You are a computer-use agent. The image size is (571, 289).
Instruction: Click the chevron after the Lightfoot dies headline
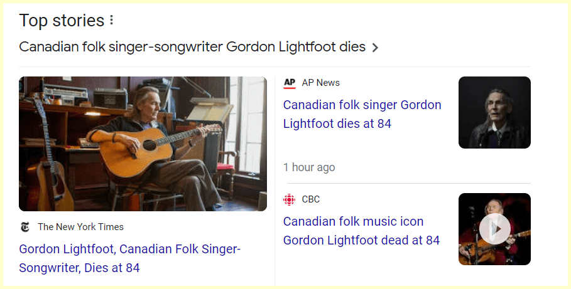[375, 48]
